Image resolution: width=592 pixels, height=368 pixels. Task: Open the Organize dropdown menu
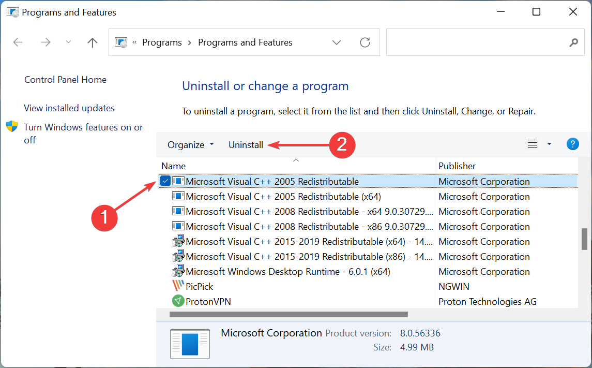(x=190, y=145)
